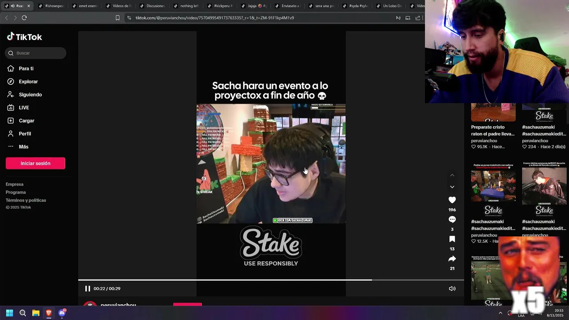Like the video with the heart icon
Image resolution: width=569 pixels, height=320 pixels.
[452, 200]
